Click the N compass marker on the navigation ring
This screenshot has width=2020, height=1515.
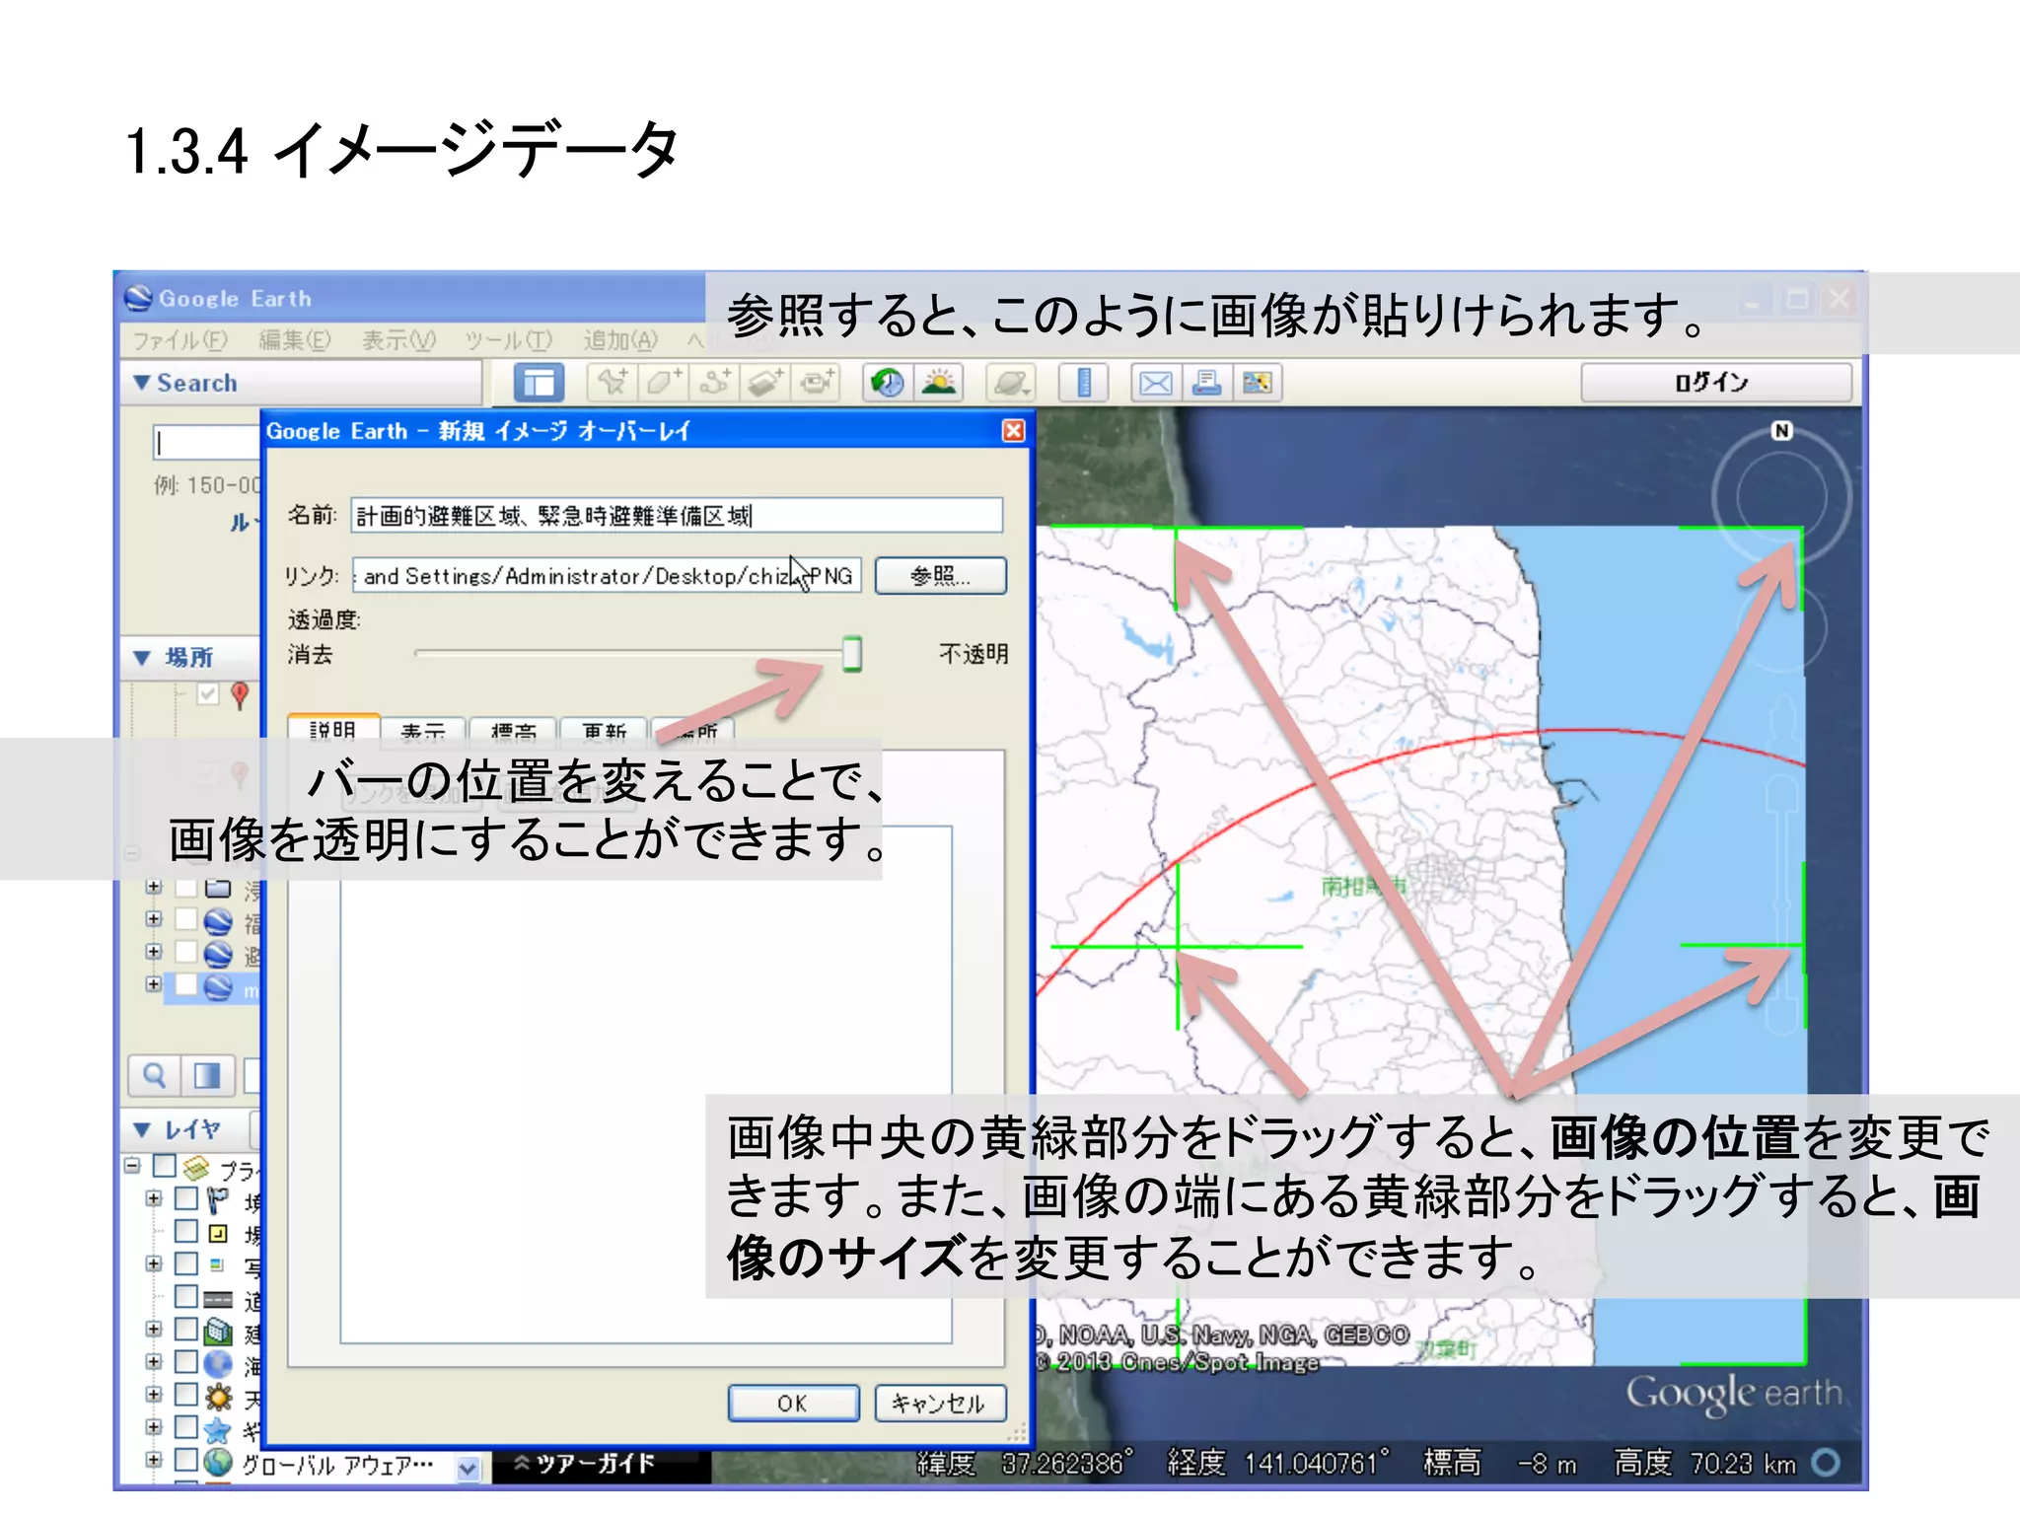click(1781, 431)
